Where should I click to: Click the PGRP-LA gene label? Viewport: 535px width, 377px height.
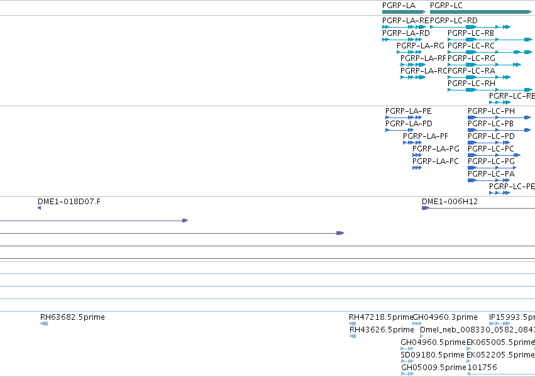399,6
